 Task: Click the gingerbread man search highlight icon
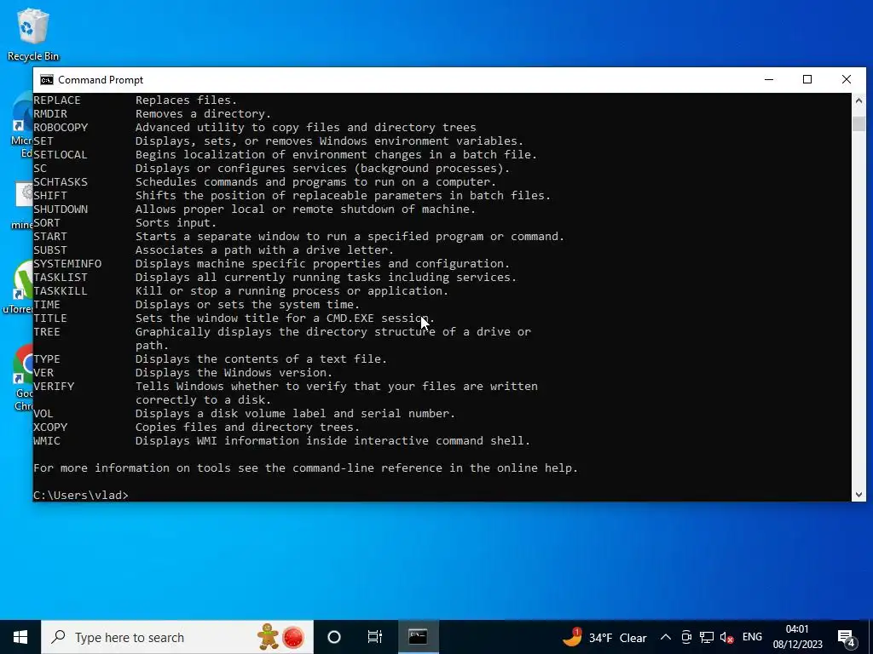[x=268, y=637]
